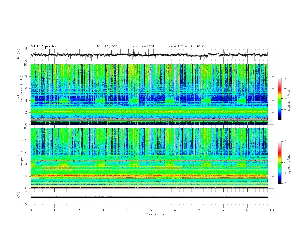This screenshot has height=236, width=306.
Task: Click the -3 value on ch.2 colorbar
Action: click(285, 142)
